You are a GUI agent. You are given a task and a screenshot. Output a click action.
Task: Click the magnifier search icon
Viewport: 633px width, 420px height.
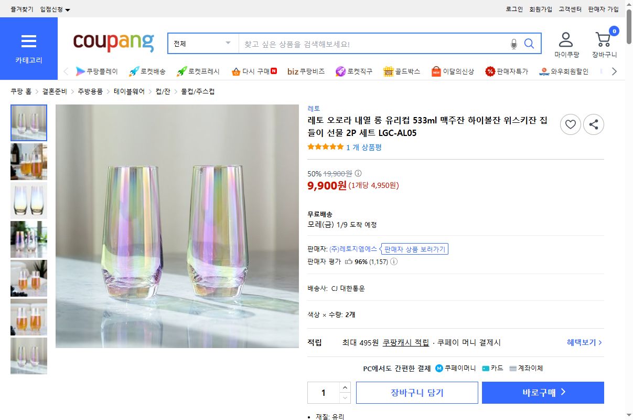[x=529, y=44]
